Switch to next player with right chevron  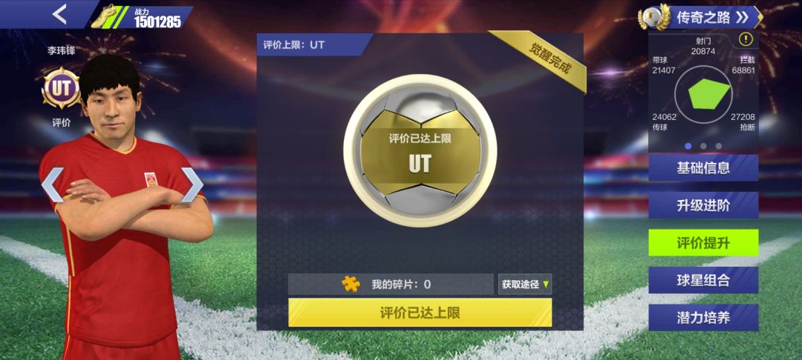(192, 184)
